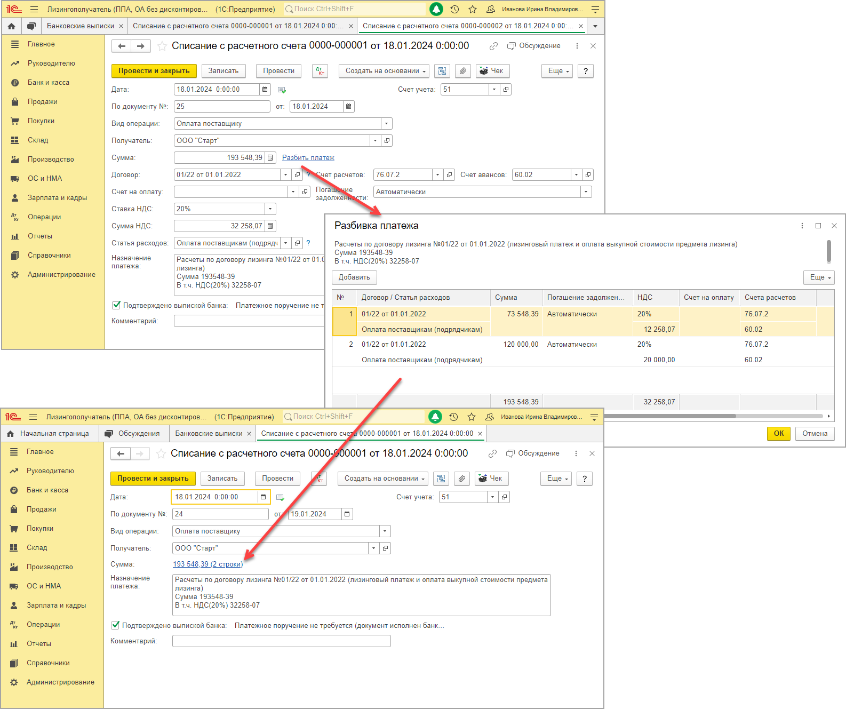
Task: Add top document to favorites star
Action: coord(162,46)
